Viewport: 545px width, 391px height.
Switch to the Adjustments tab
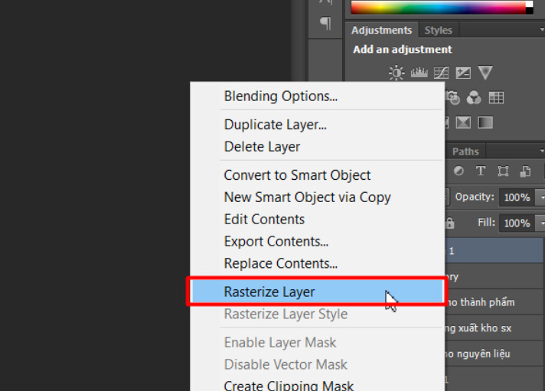point(381,31)
